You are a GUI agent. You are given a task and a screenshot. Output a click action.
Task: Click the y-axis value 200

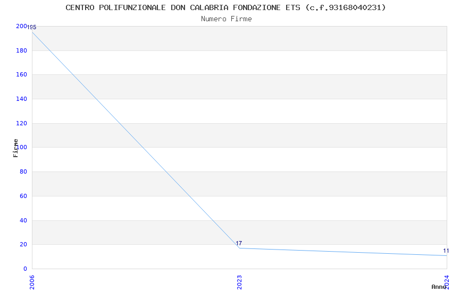(21, 26)
